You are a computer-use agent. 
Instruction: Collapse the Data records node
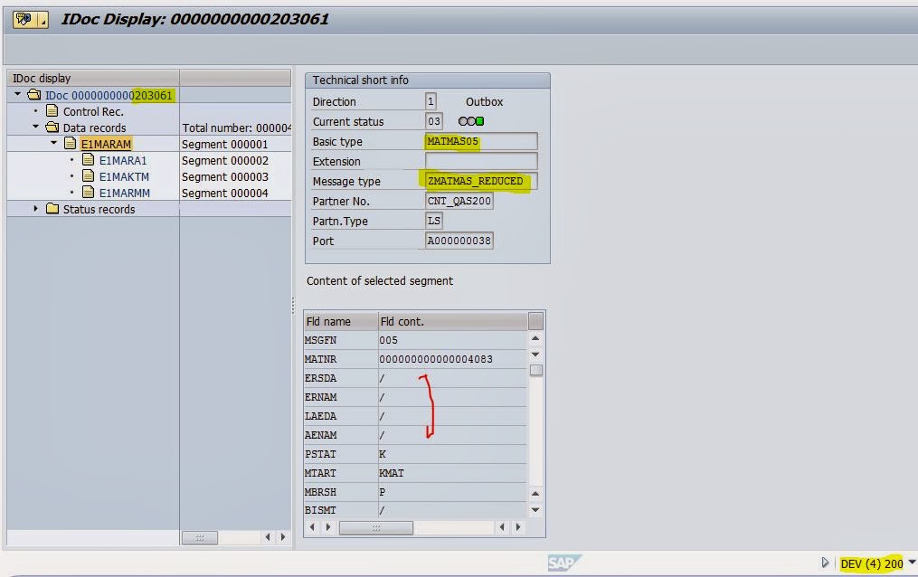point(36,128)
